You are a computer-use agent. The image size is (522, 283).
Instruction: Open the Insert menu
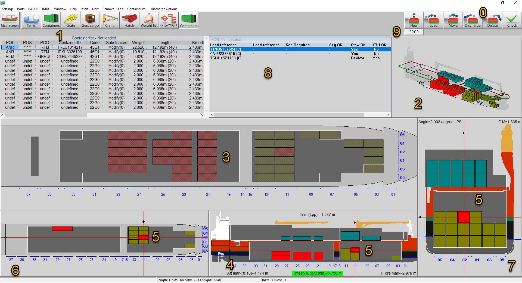(84, 9)
